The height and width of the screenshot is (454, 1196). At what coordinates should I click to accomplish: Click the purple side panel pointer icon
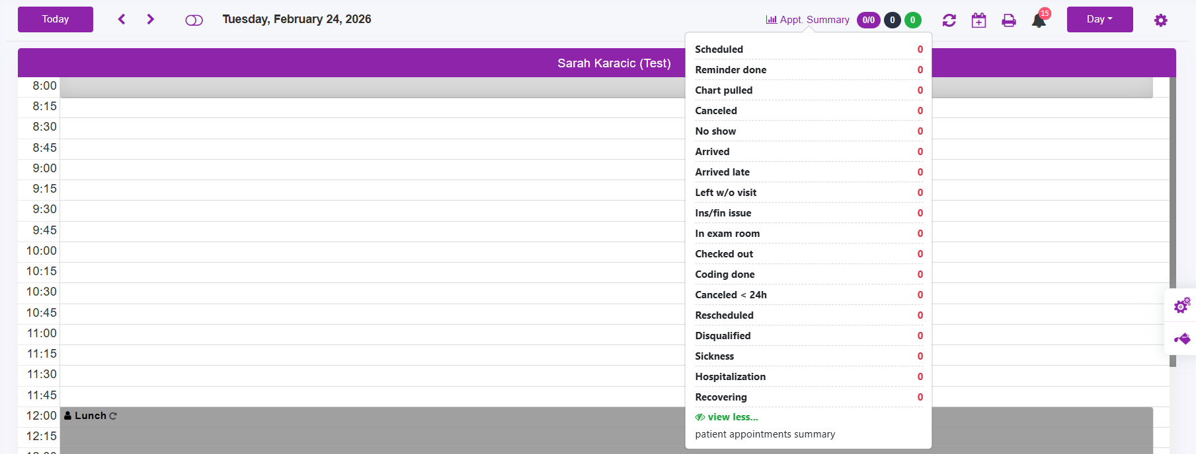(1181, 339)
